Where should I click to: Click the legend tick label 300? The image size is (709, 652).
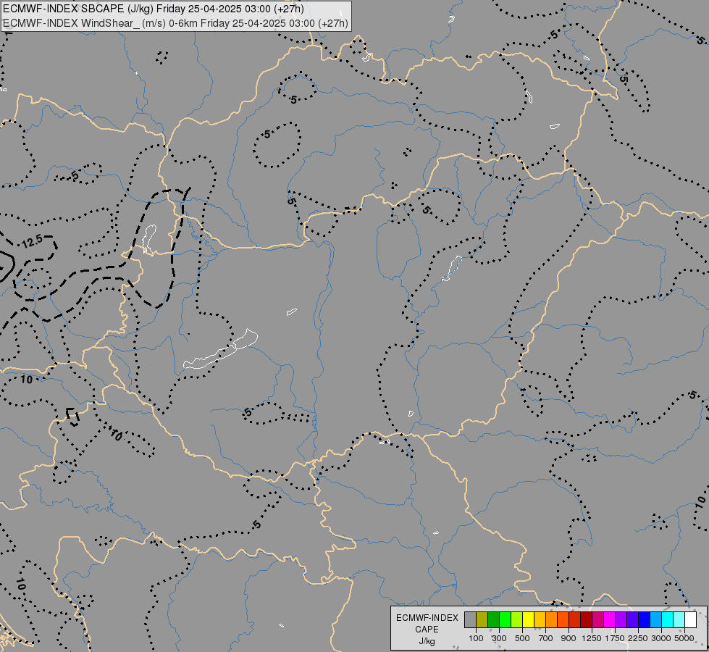click(499, 638)
